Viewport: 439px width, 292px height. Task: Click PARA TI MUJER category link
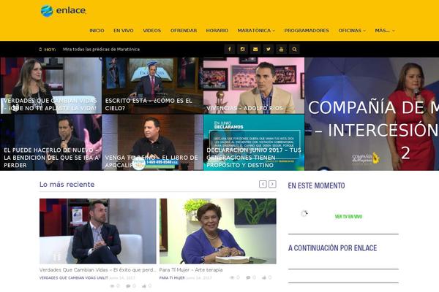pyautogui.click(x=172, y=277)
